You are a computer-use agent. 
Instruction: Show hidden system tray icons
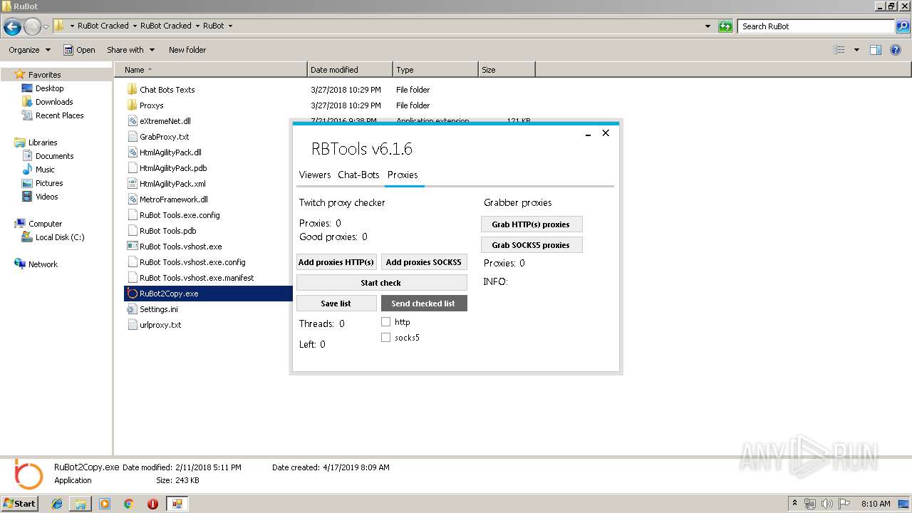[795, 504]
